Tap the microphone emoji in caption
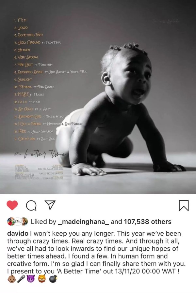Image resolution: width=196 pixels, height=293 pixels. pyautogui.click(x=21, y=279)
